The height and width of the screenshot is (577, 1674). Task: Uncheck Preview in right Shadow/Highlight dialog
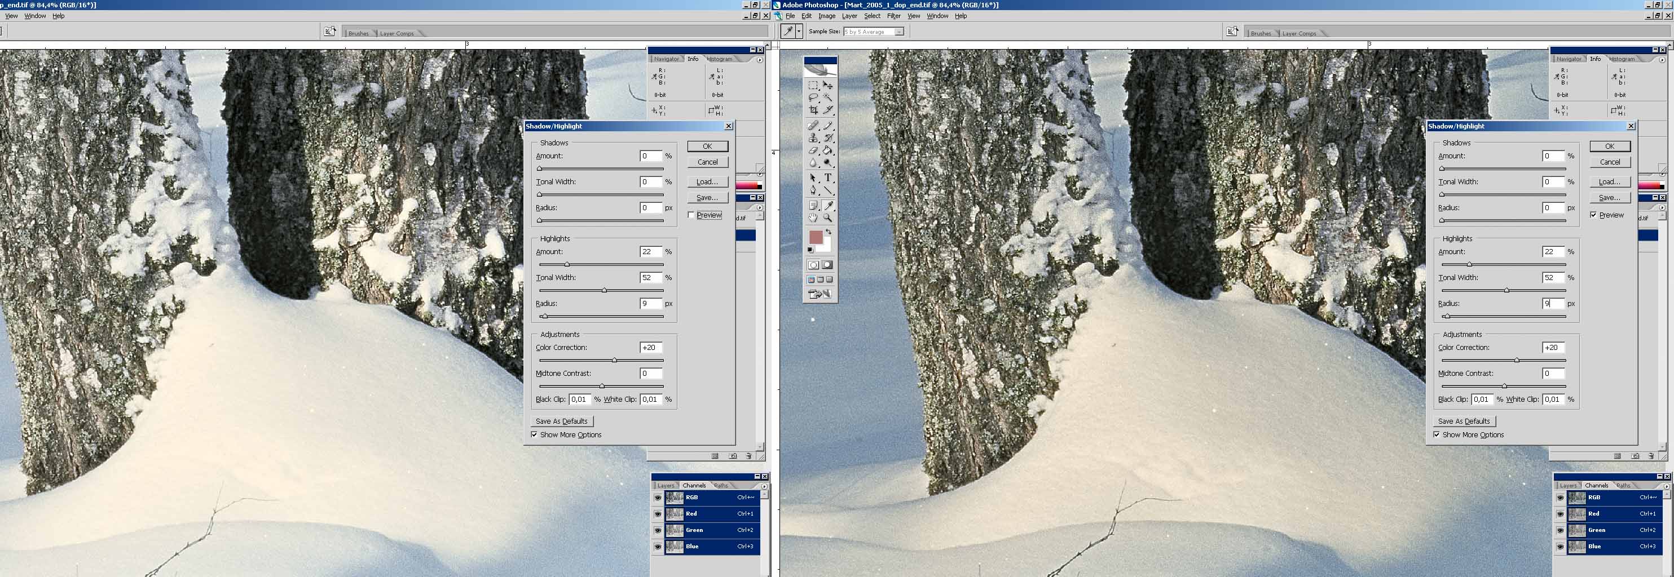(1593, 215)
